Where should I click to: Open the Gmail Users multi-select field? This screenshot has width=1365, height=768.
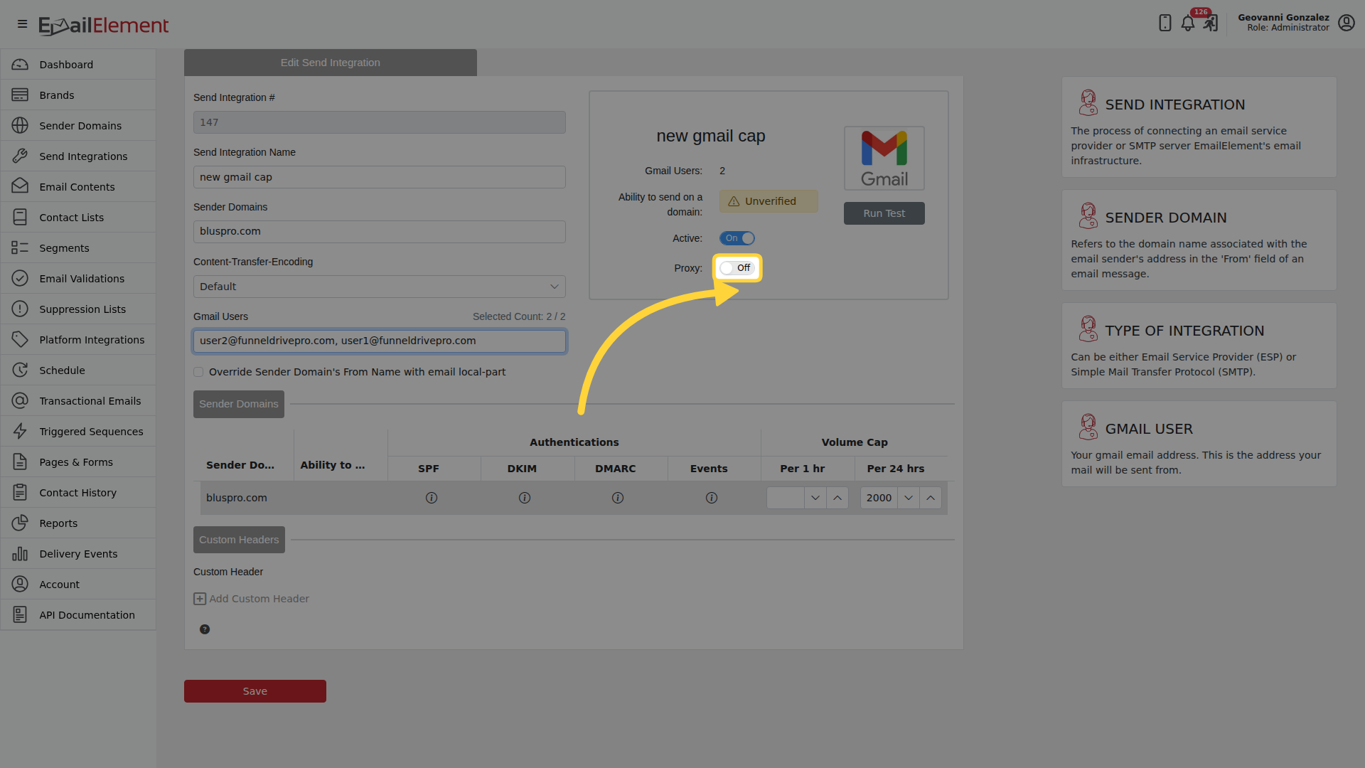pos(380,341)
